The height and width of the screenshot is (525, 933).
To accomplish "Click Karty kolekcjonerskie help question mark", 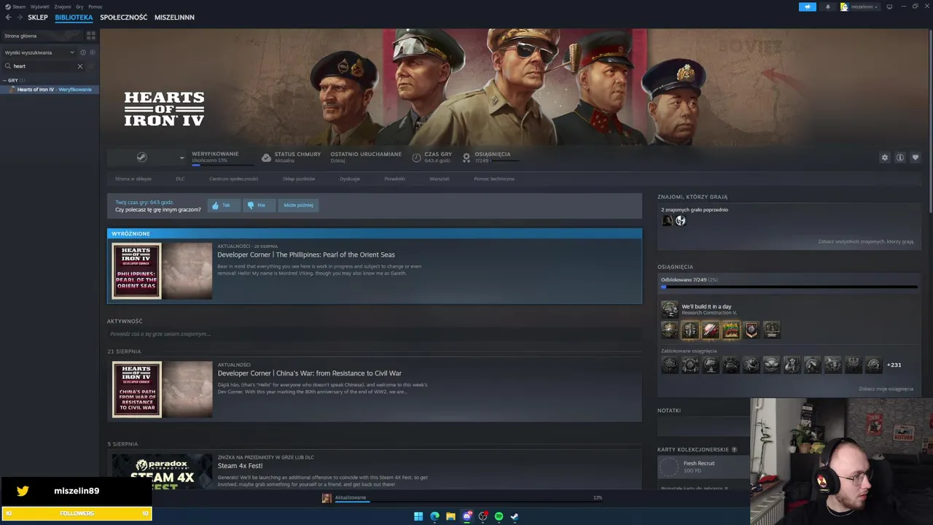I will point(734,450).
